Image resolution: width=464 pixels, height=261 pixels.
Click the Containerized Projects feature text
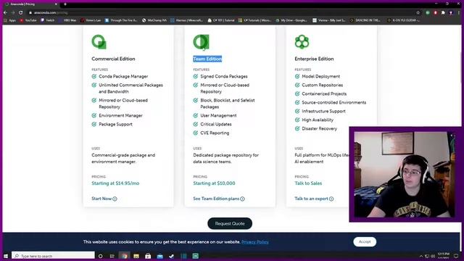[324, 94]
